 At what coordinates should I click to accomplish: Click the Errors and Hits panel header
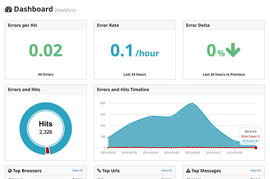46,89
